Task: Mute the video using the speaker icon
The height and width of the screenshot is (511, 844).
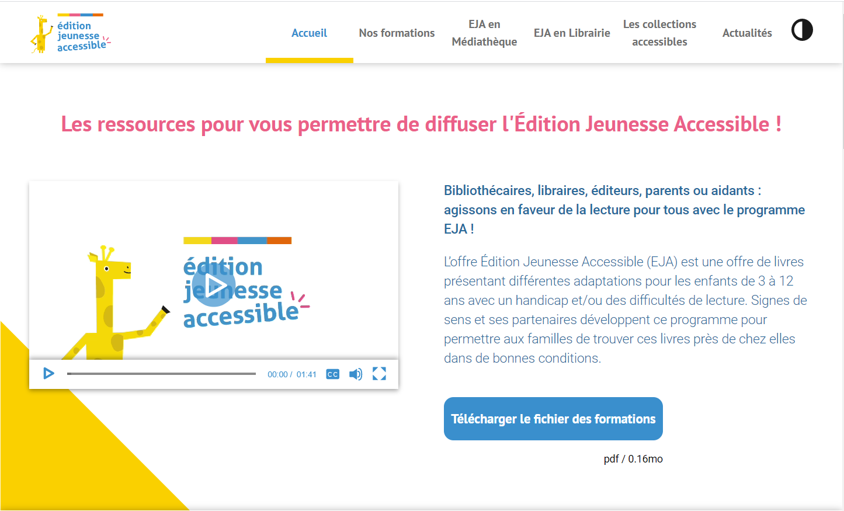Action: pos(355,374)
